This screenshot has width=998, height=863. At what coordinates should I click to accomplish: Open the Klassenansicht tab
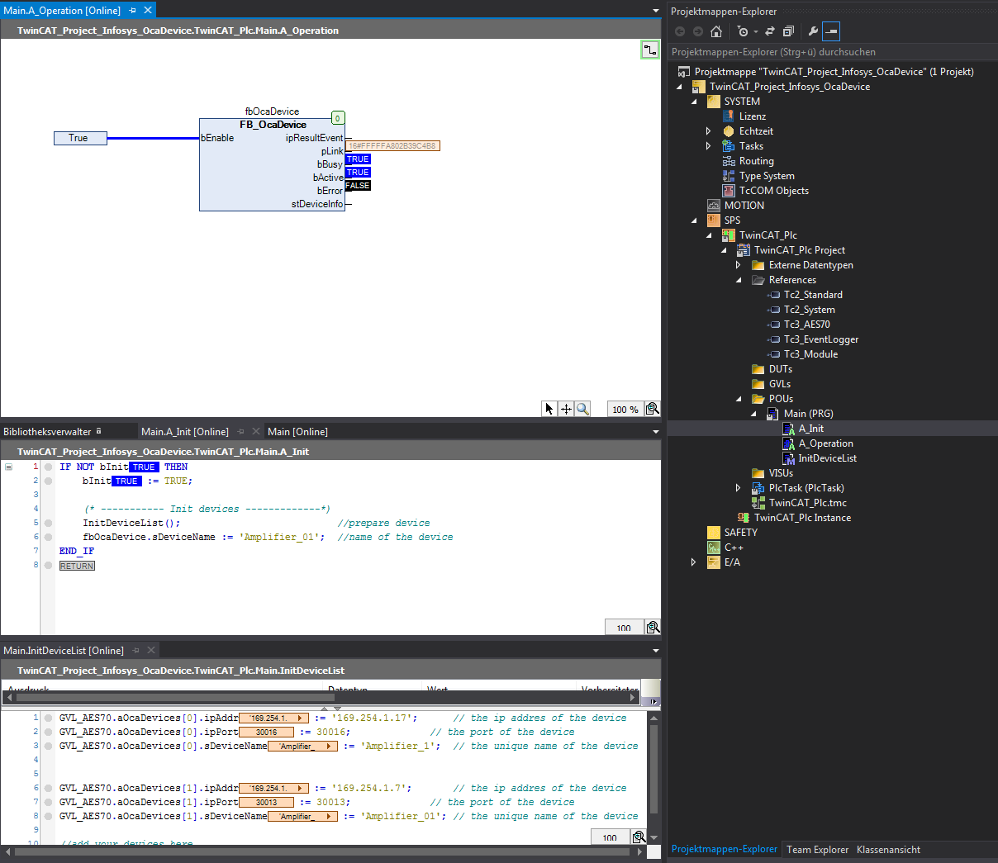[888, 850]
